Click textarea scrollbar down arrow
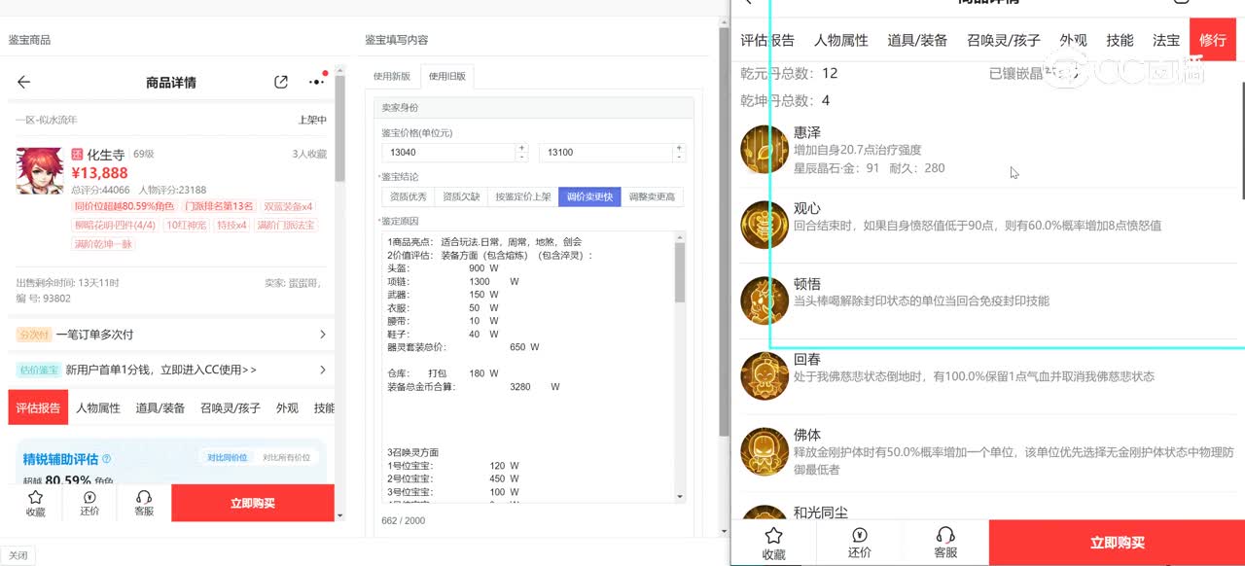The height and width of the screenshot is (566, 1245). point(680,498)
